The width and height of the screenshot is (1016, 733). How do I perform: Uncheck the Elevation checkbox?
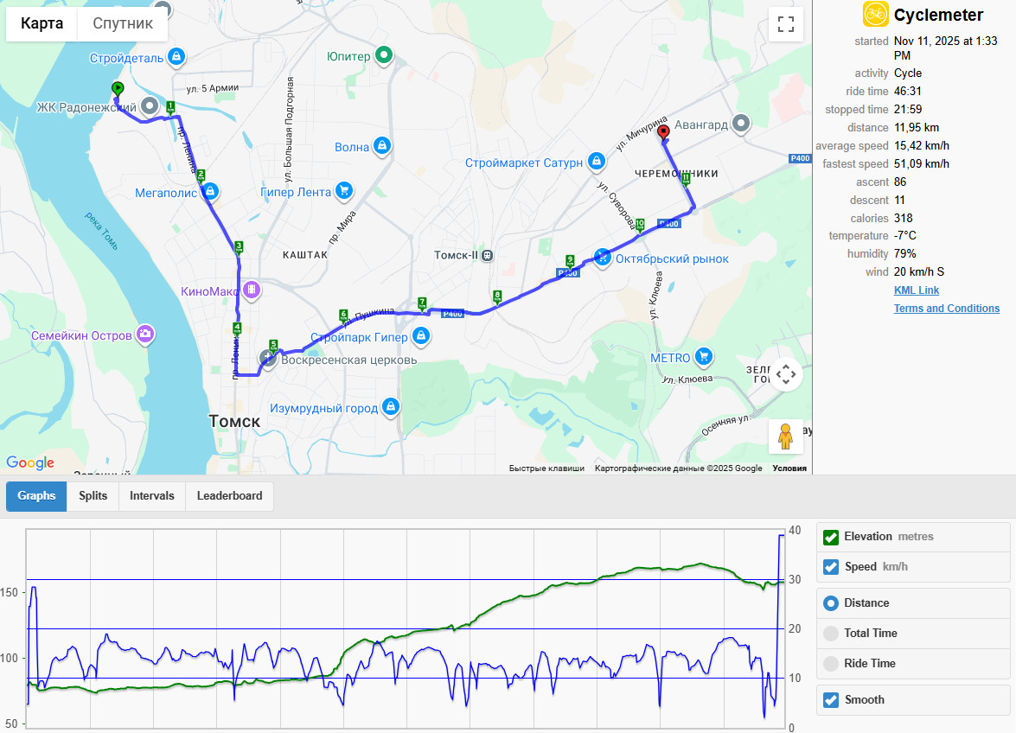(831, 538)
